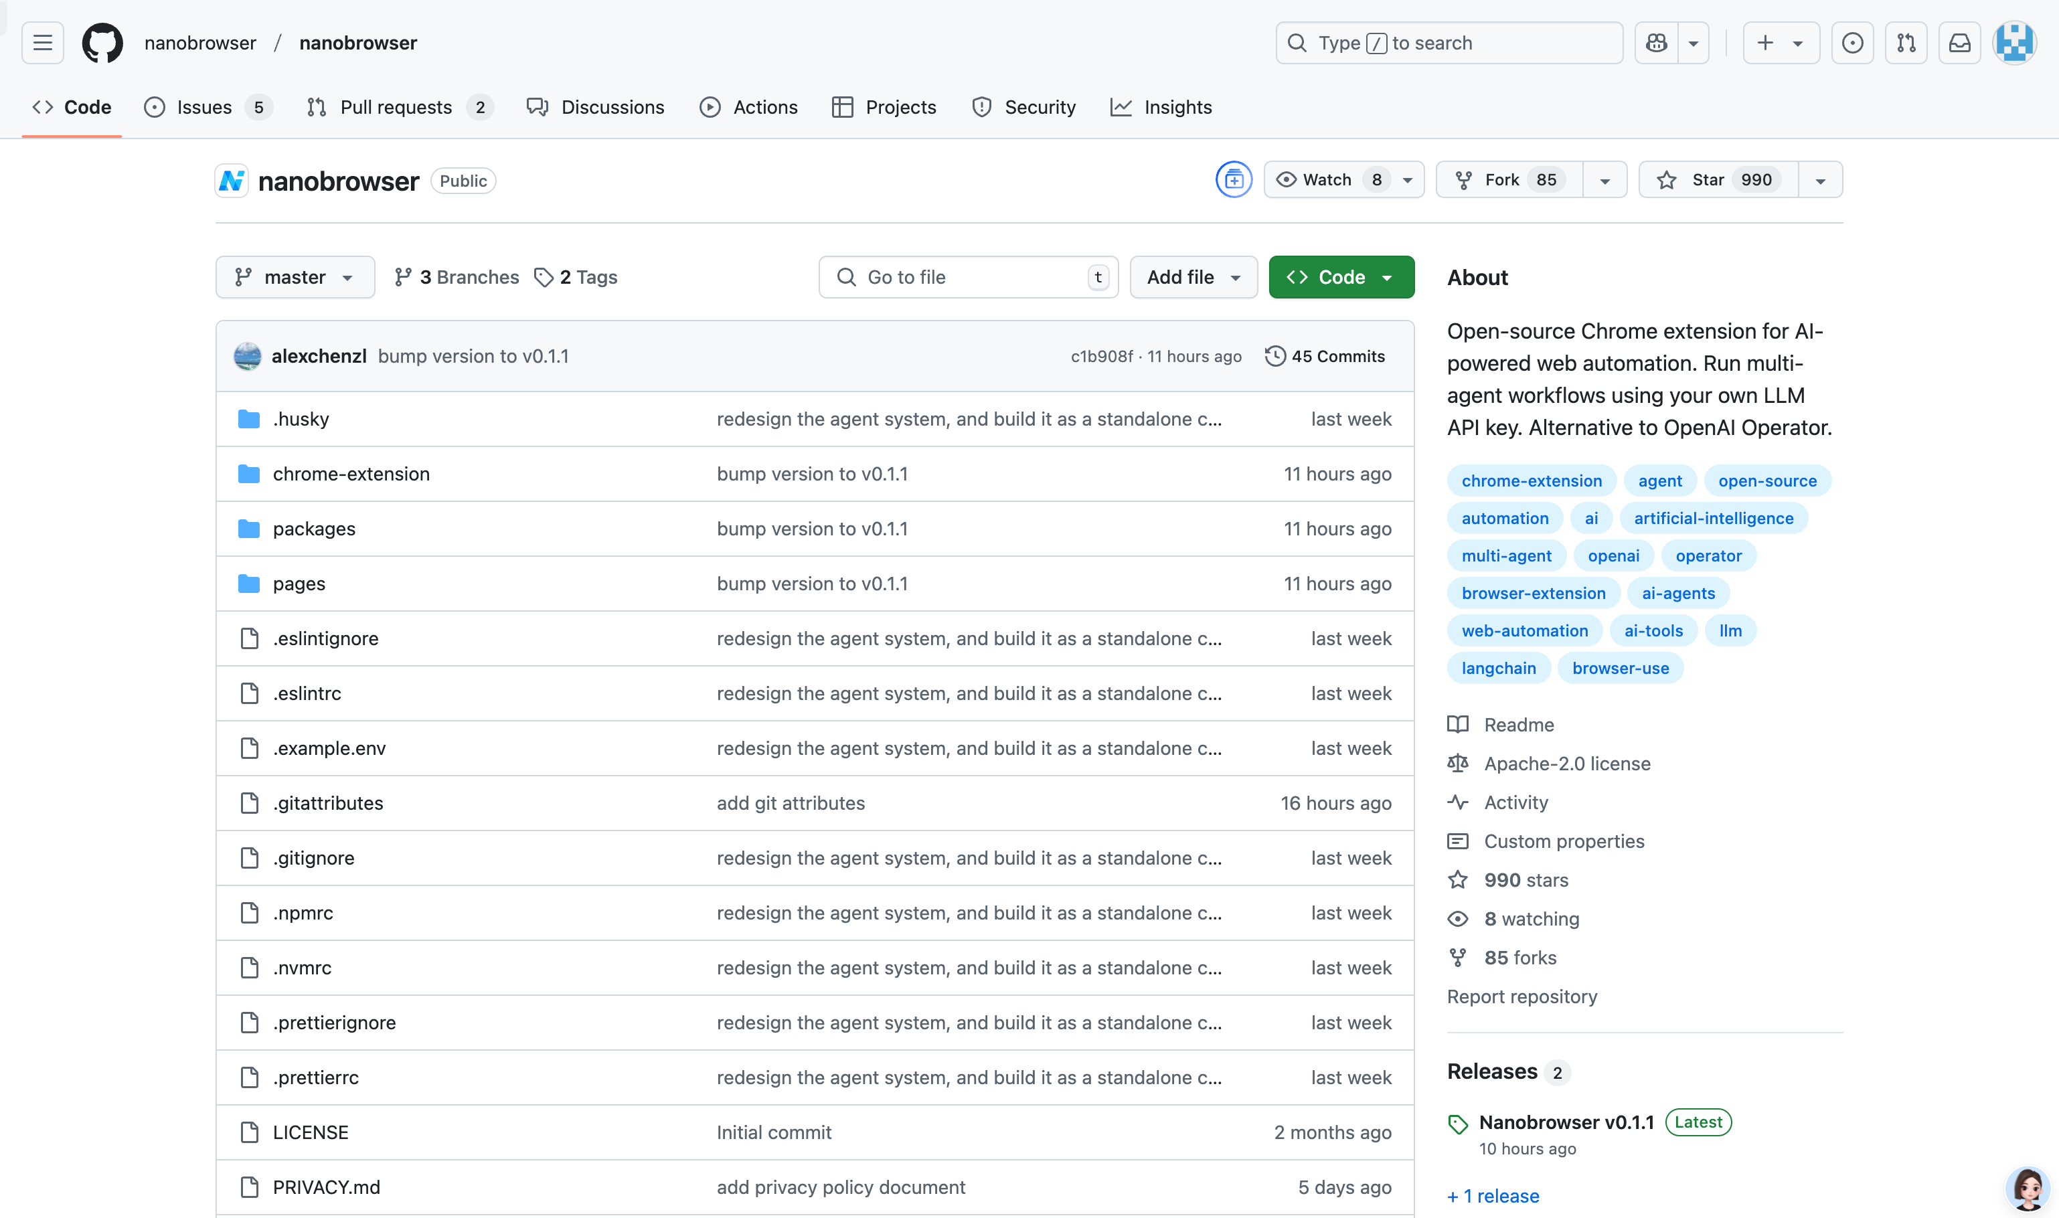Click the Activity pulse icon
Image resolution: width=2059 pixels, height=1218 pixels.
[1458, 802]
